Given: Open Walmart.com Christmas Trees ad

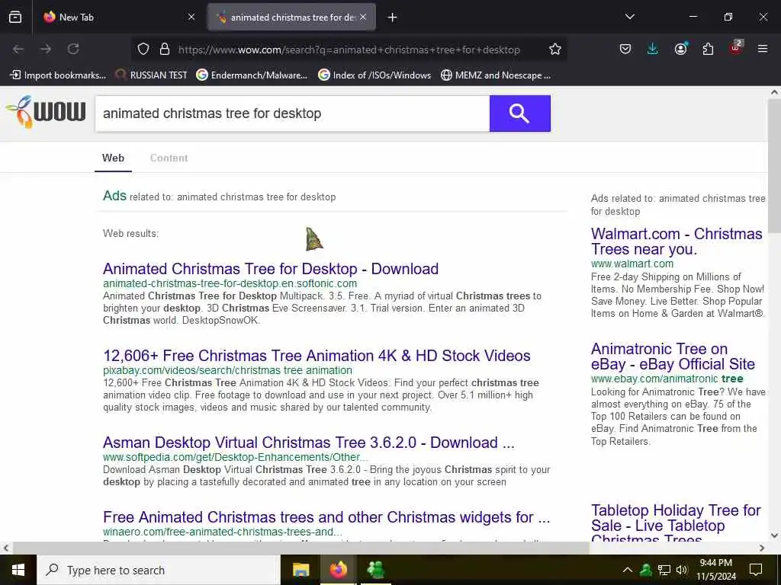Looking at the screenshot, I should 677,241.
